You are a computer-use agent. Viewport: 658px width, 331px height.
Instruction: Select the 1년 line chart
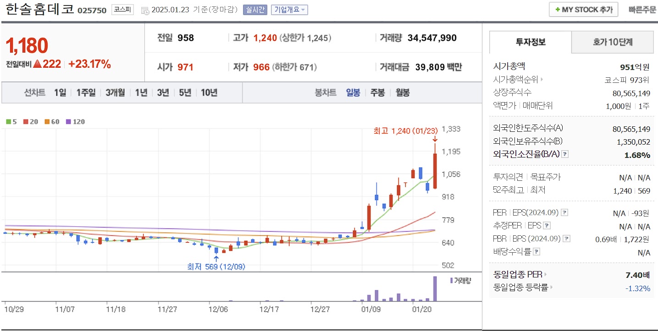click(x=141, y=92)
